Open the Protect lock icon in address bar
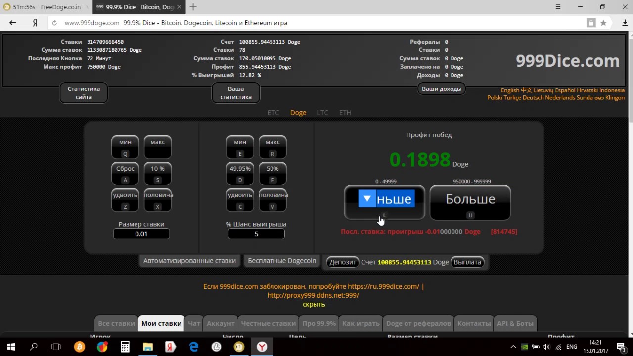 tap(591, 23)
